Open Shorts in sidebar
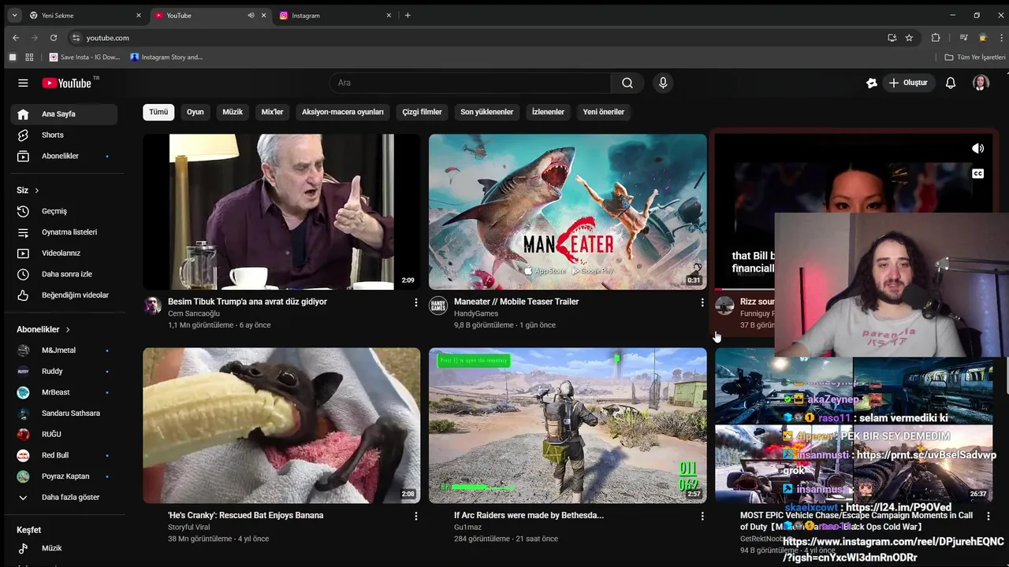1009x567 pixels. [x=64, y=135]
